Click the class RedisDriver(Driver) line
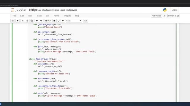Screen dimensions: 190x106 [44, 59]
